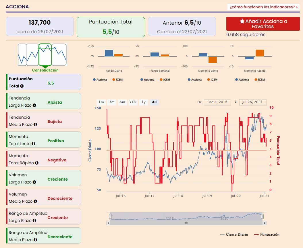The image size is (303, 248).
Task: Click Acciona blue bar in Rango Diario chart
Action: tap(109, 53)
